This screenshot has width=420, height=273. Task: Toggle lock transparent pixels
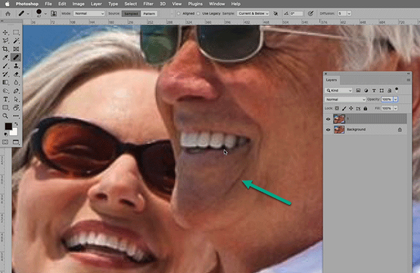click(x=337, y=108)
